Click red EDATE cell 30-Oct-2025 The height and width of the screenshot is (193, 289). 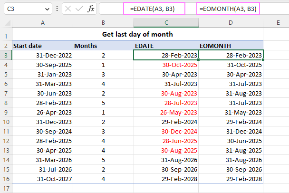166,65
